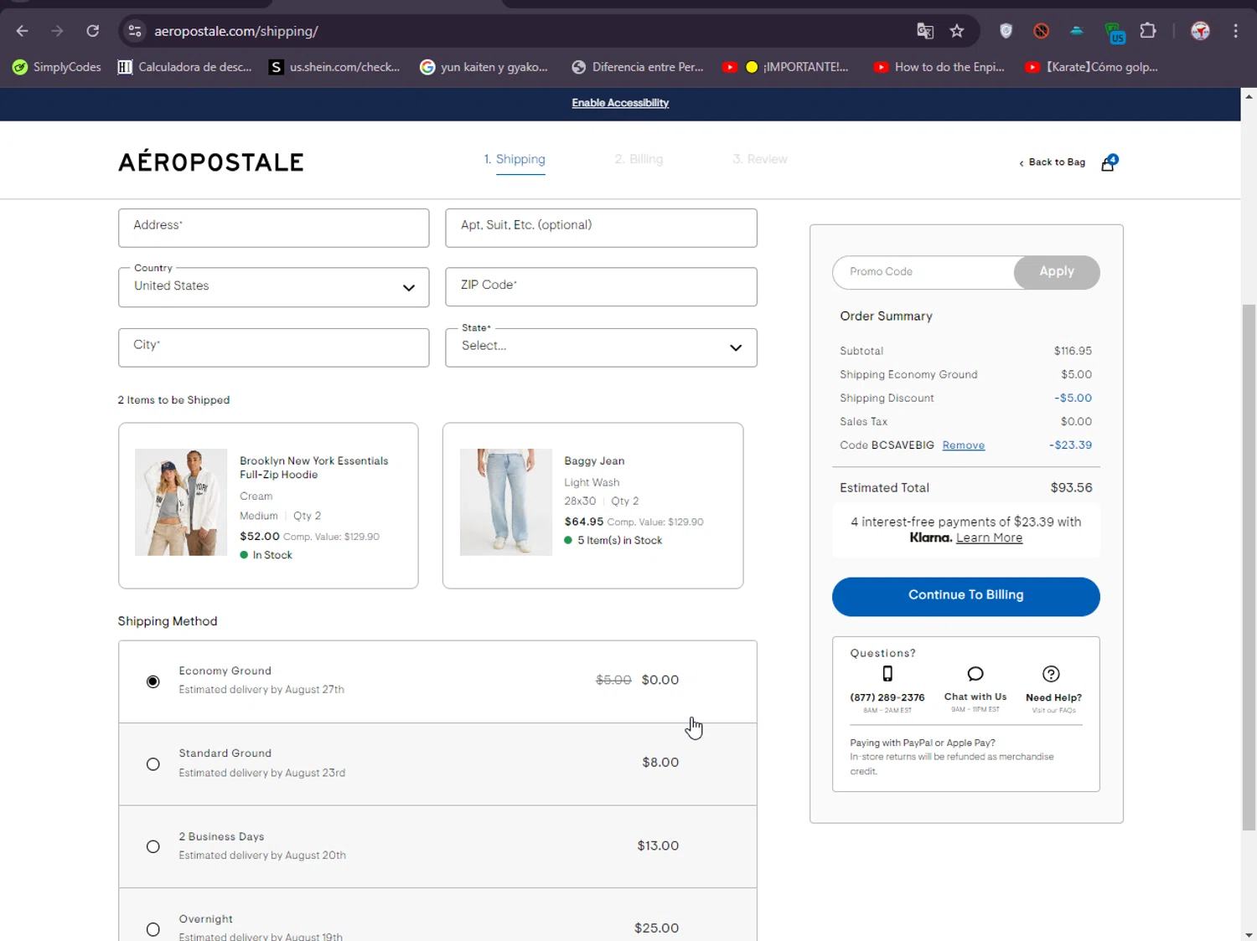This screenshot has height=941, width=1257.
Task: Open the Calculadora de desc... bookmark
Action: click(185, 67)
